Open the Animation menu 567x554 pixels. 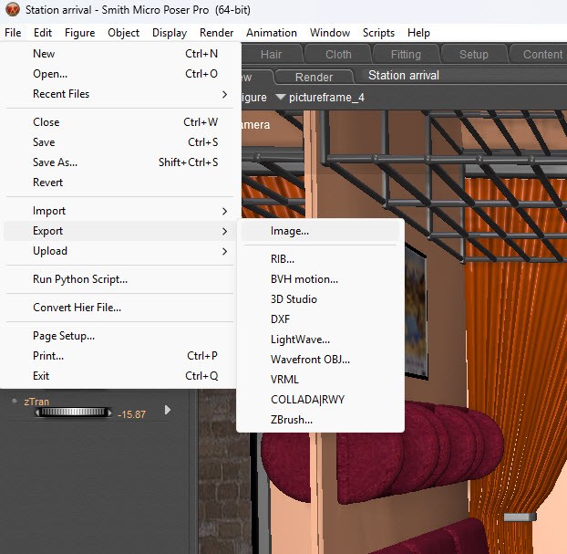(272, 33)
